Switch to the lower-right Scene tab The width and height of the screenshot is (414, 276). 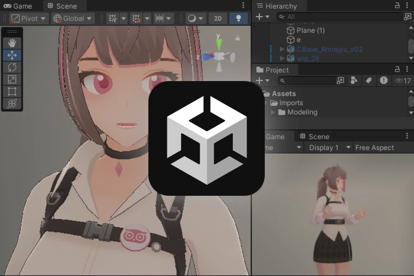[314, 137]
